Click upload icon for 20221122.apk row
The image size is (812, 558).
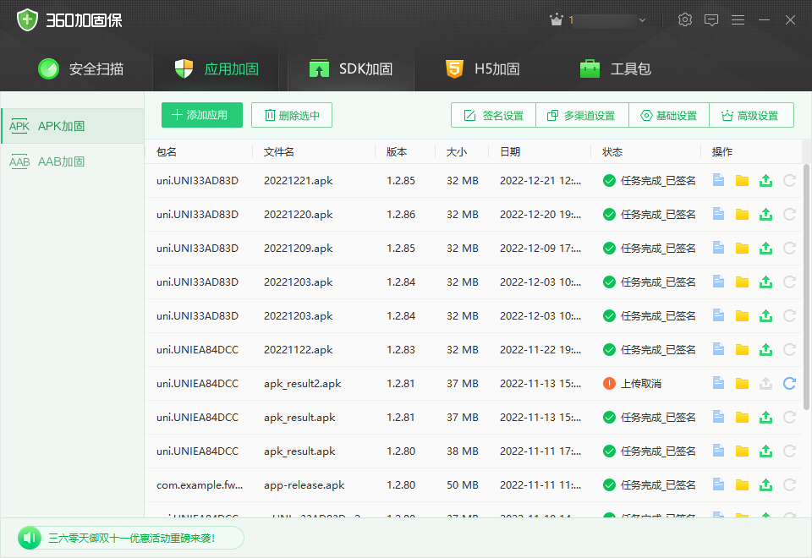[x=765, y=349]
